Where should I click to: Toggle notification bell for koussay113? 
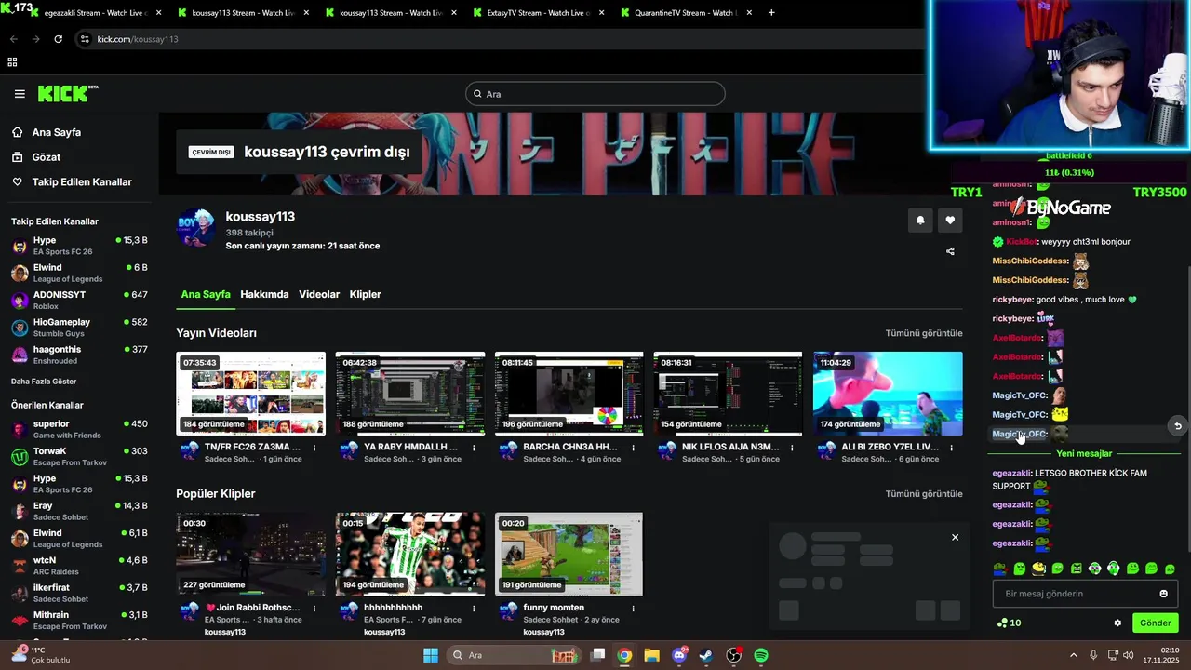coord(920,221)
